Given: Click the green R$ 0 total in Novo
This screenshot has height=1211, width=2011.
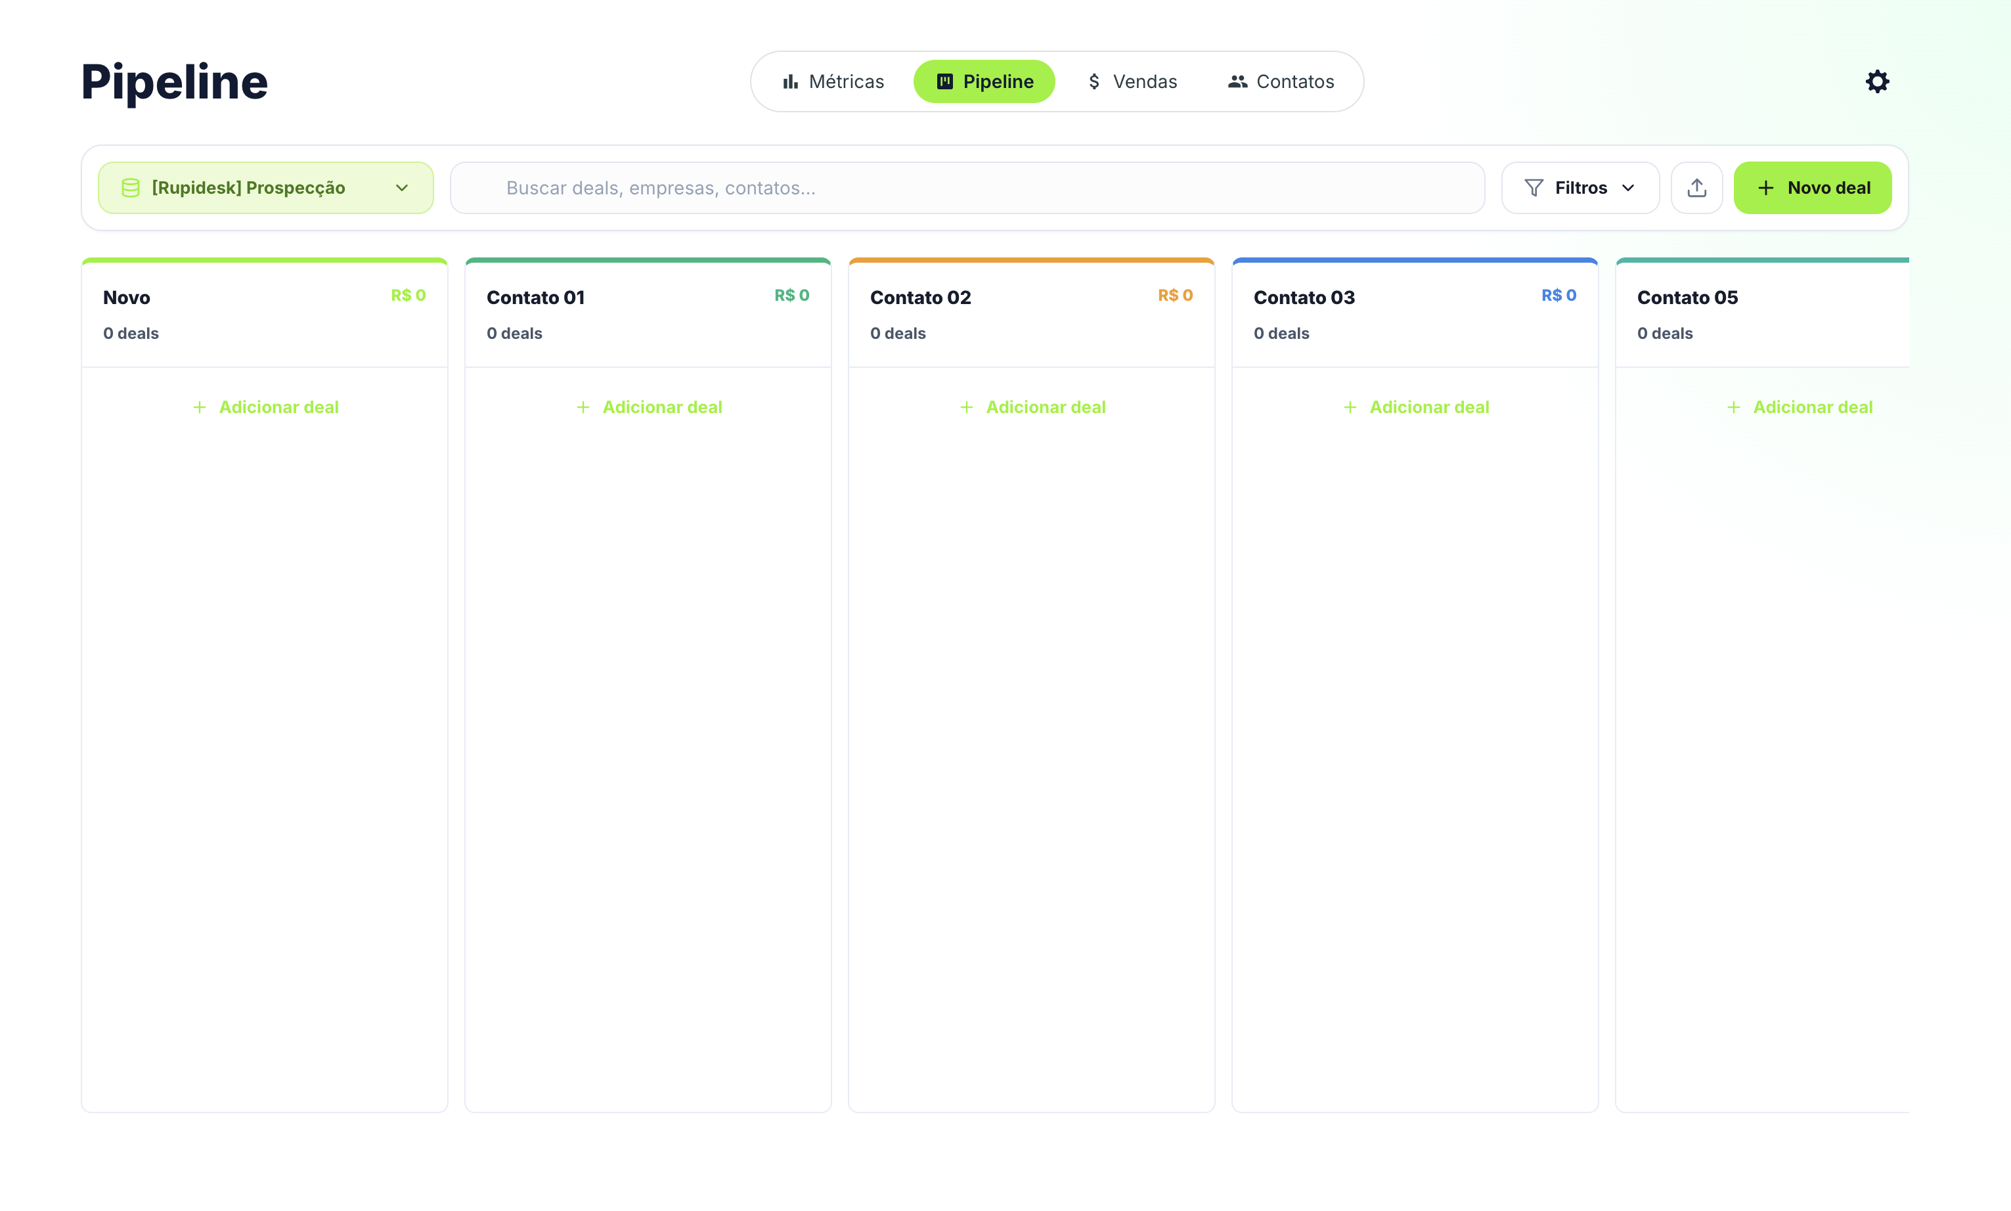Looking at the screenshot, I should 408,296.
